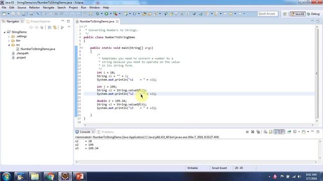
Task: Open Display Selected Console dropdown arrow
Action: point(299,132)
